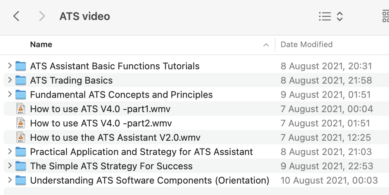Expand the ATS Trading Basics folder
Viewport: 389px width, 195px height.
point(10,80)
